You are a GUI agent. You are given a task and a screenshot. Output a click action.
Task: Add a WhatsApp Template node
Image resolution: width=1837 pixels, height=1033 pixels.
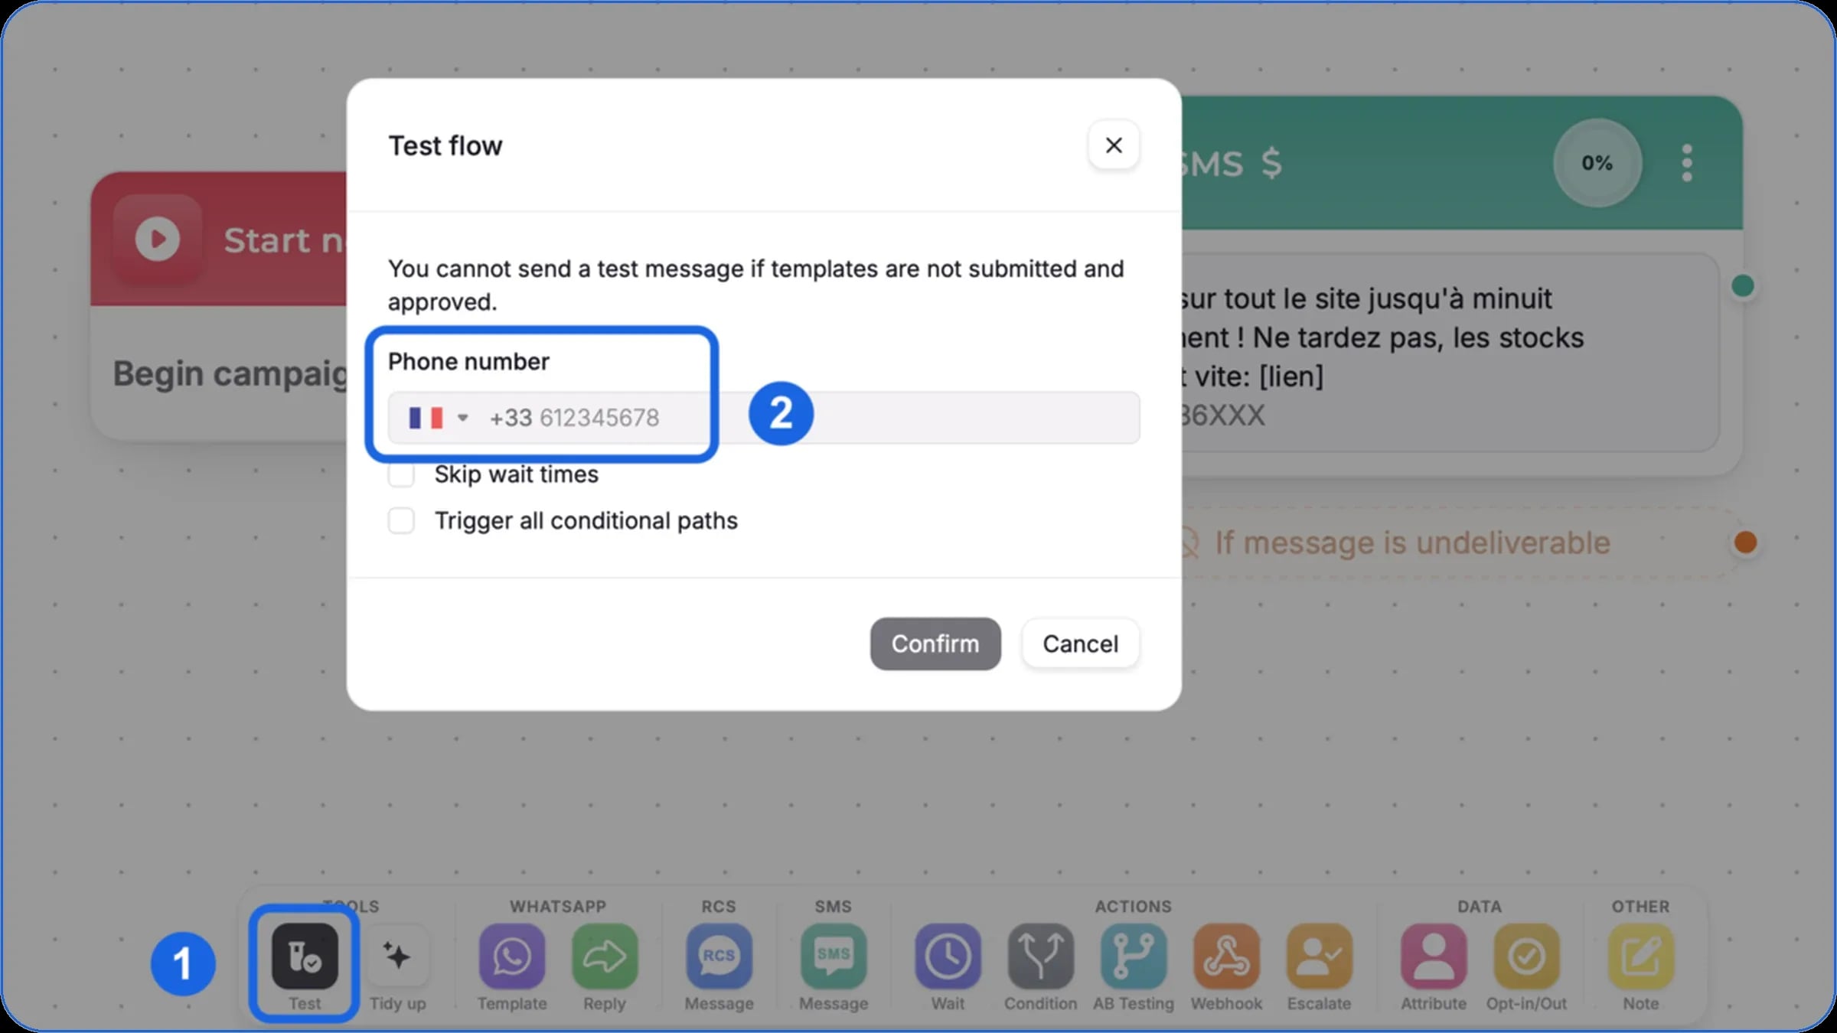512,956
